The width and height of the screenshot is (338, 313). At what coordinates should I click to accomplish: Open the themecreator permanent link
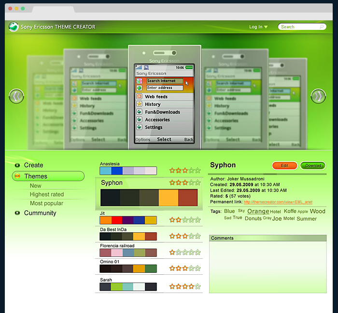coord(278,202)
